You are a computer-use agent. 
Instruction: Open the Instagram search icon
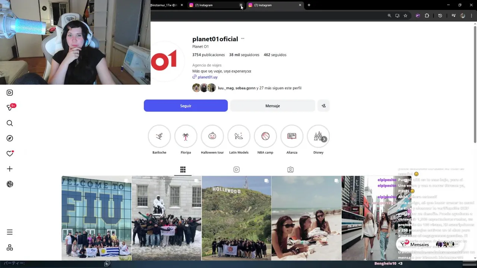[10, 123]
